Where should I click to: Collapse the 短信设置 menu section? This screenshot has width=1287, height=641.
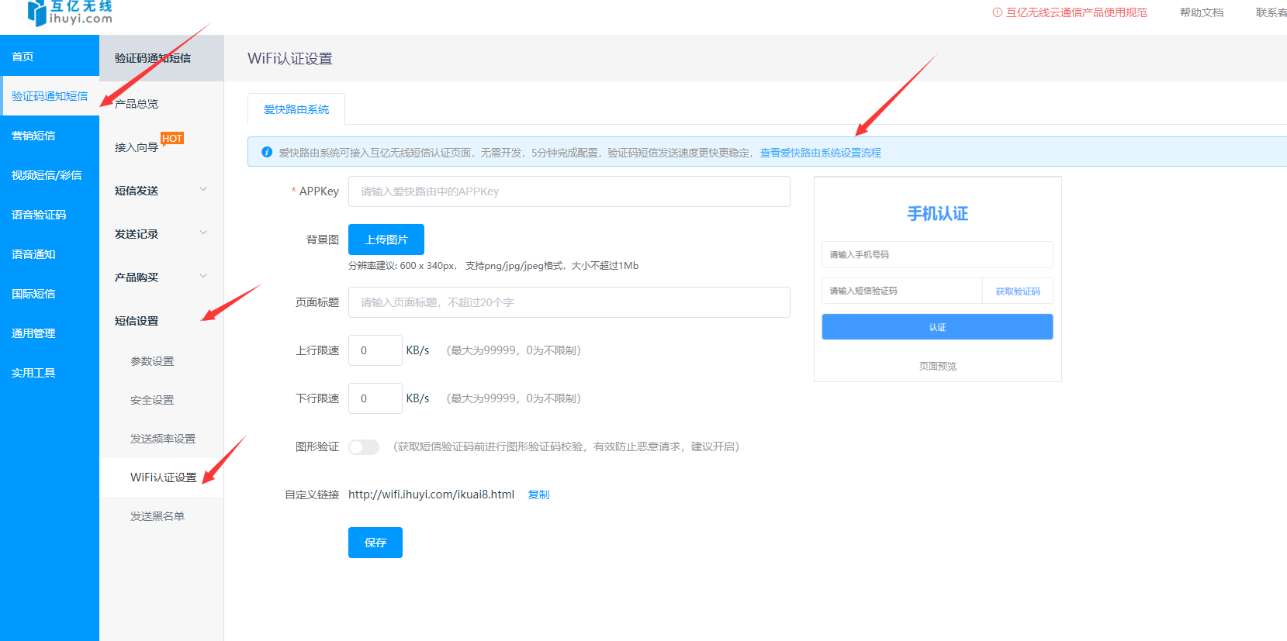161,321
